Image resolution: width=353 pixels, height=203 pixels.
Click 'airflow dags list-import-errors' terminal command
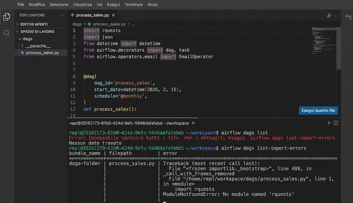pos(264,148)
